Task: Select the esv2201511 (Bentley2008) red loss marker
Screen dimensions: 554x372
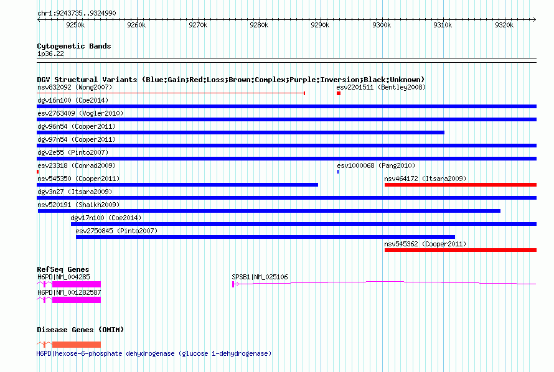Action: (x=339, y=93)
